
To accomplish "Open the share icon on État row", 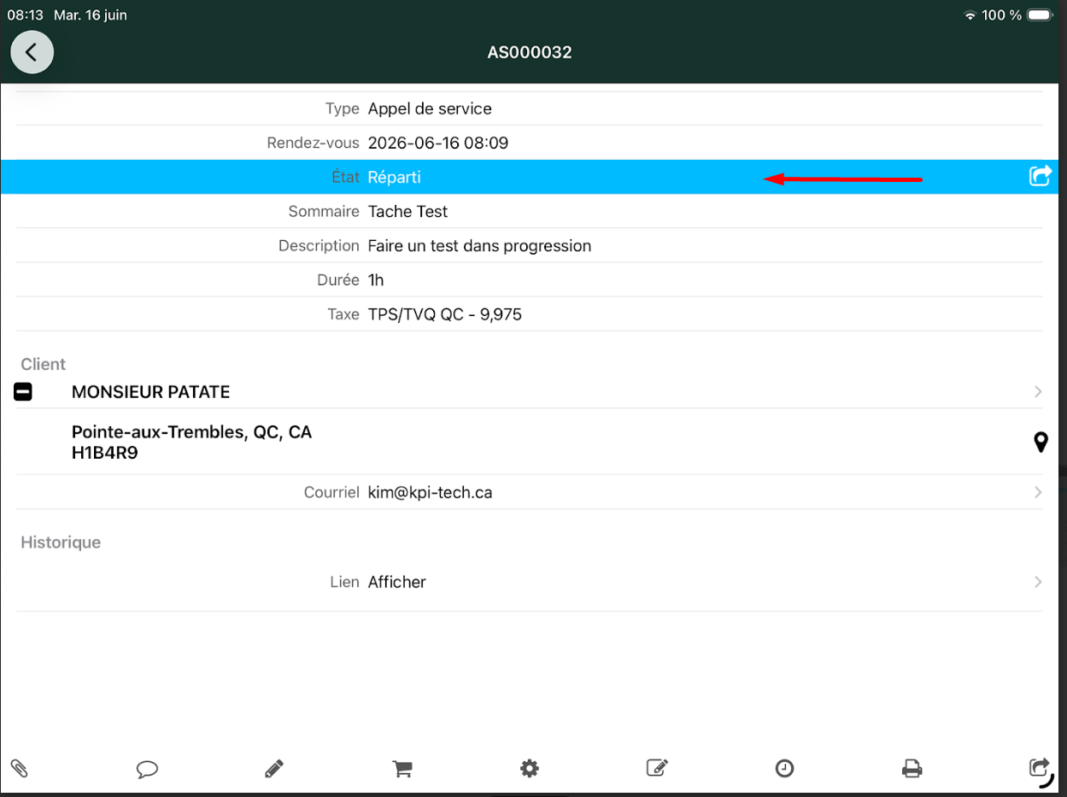I will click(x=1039, y=177).
